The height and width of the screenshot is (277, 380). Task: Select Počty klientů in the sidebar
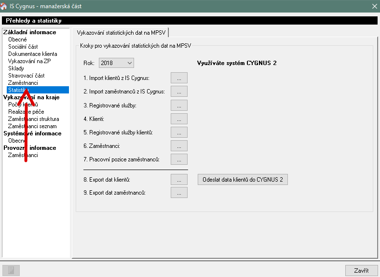[23, 105]
